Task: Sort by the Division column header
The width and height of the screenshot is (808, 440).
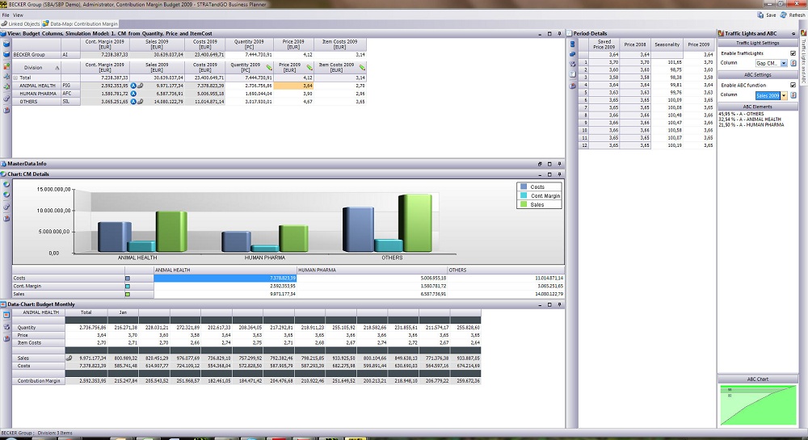Action: 33,68
